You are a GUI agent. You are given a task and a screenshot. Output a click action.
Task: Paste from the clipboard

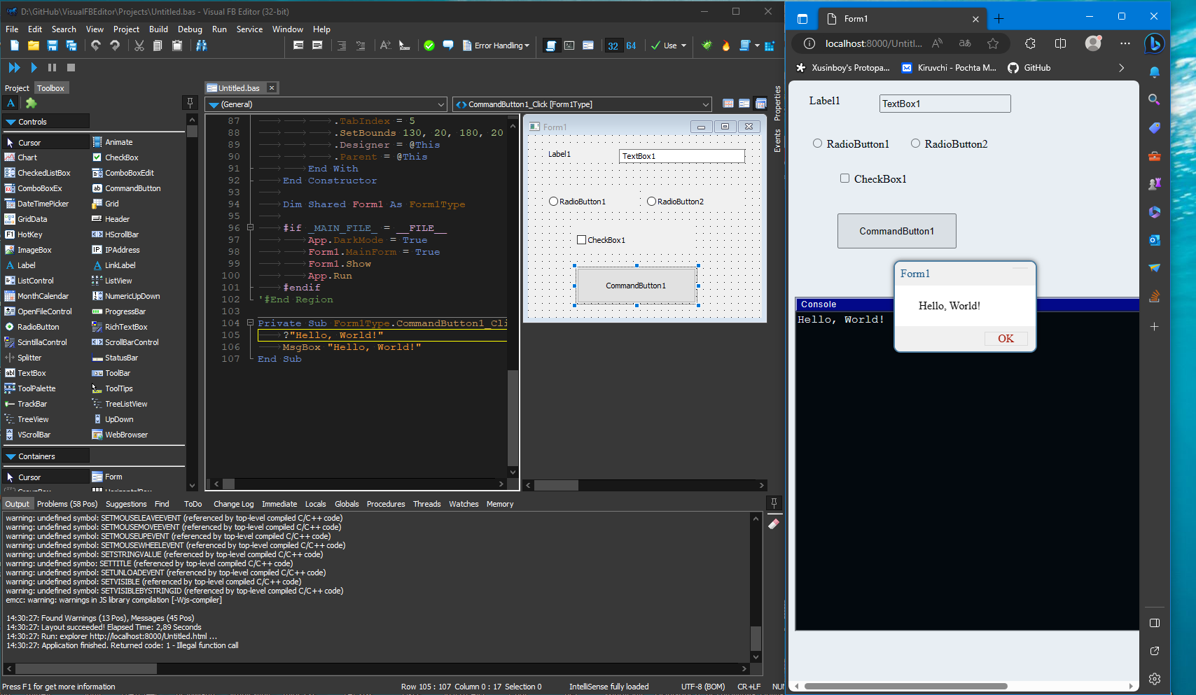[x=177, y=45]
